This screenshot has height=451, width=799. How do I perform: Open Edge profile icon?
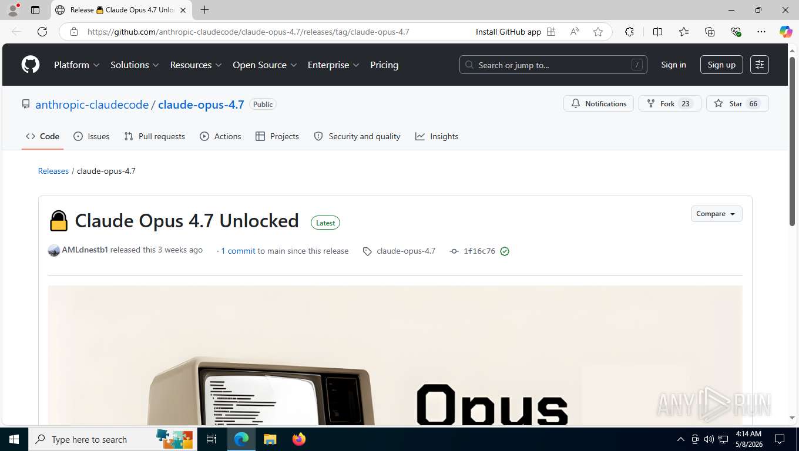pos(13,10)
